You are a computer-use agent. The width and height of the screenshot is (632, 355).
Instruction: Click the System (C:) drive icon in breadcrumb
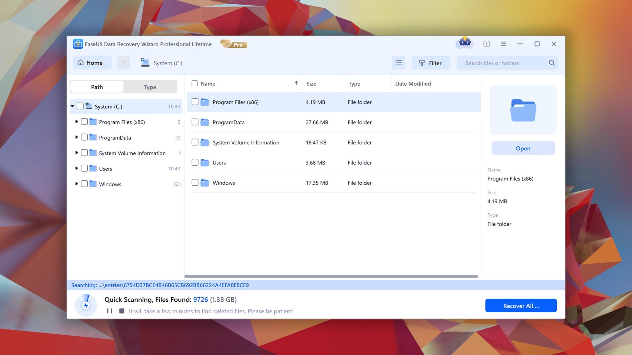click(x=145, y=63)
